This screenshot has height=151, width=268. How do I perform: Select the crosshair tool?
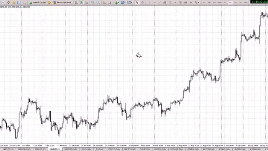(142, 3)
